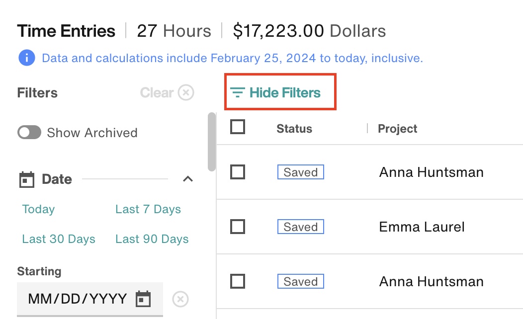Screen dimensions: 523x319
Task: Check the checkbox on the last Anna Huntsman row
Action: (238, 281)
